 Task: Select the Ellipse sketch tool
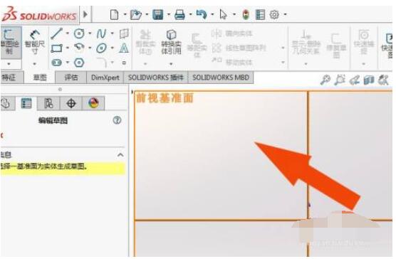pyautogui.click(x=101, y=48)
